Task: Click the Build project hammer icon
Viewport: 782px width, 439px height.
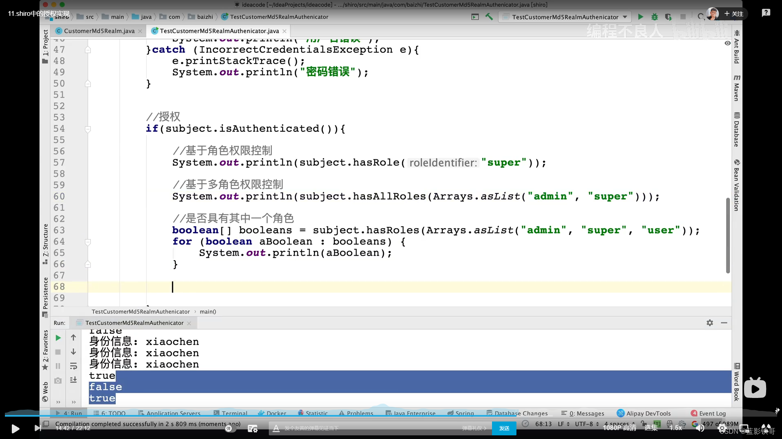Action: (489, 17)
